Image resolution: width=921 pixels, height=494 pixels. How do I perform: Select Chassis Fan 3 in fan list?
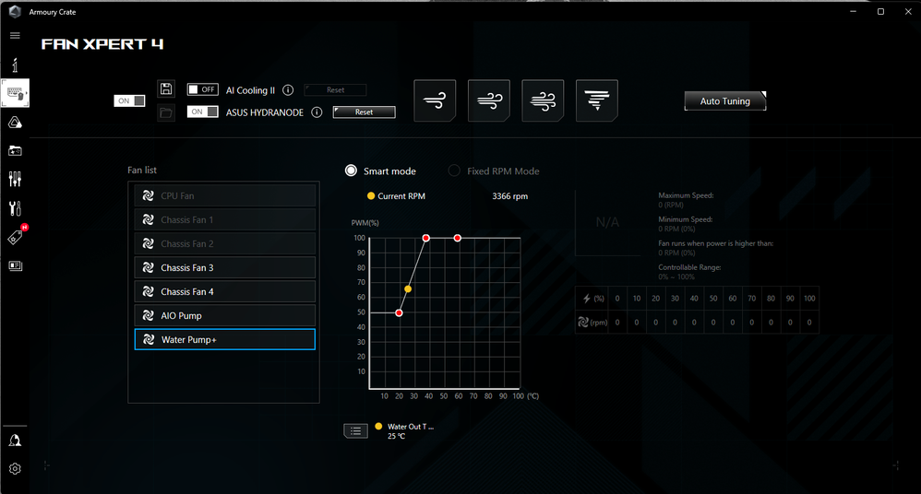click(x=225, y=267)
